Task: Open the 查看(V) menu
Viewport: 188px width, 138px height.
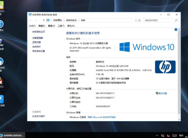Action: click(x=51, y=26)
